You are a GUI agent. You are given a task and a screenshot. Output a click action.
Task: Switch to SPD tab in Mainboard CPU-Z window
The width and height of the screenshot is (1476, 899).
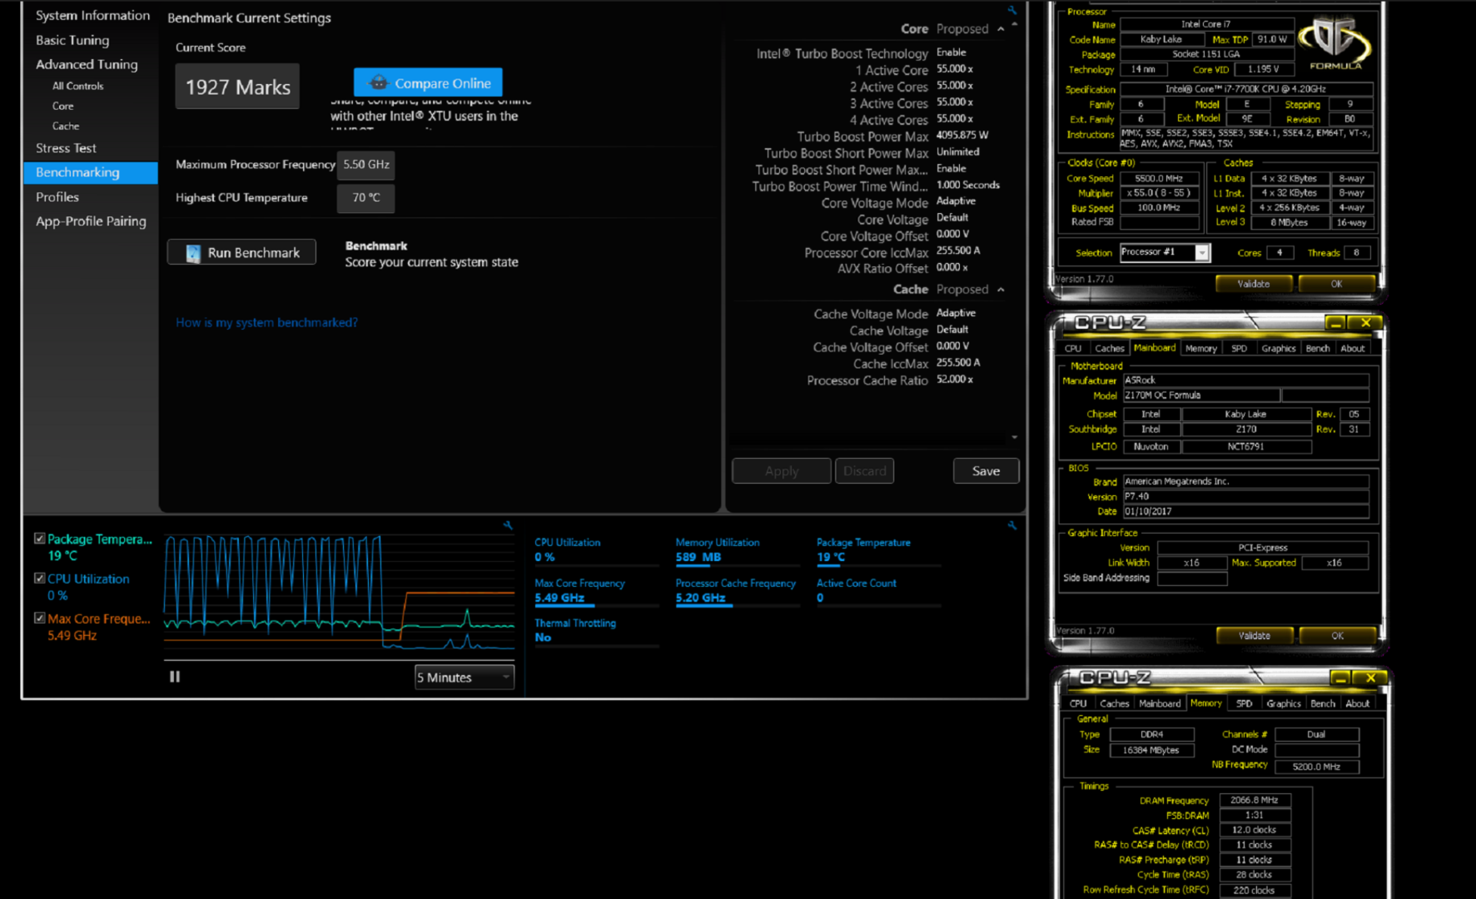[x=1239, y=348]
